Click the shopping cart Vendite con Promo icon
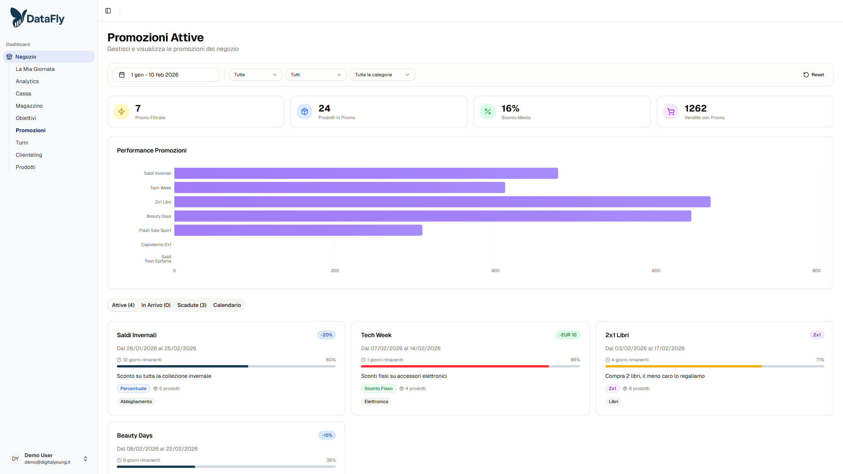843x474 pixels. pyautogui.click(x=671, y=112)
